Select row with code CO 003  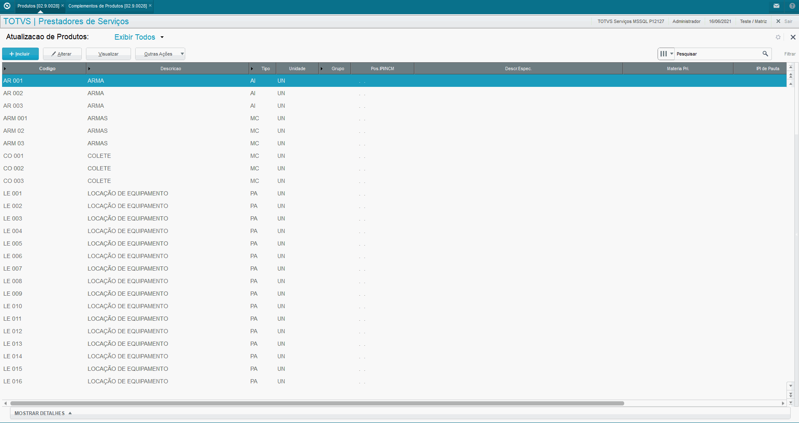[394, 181]
